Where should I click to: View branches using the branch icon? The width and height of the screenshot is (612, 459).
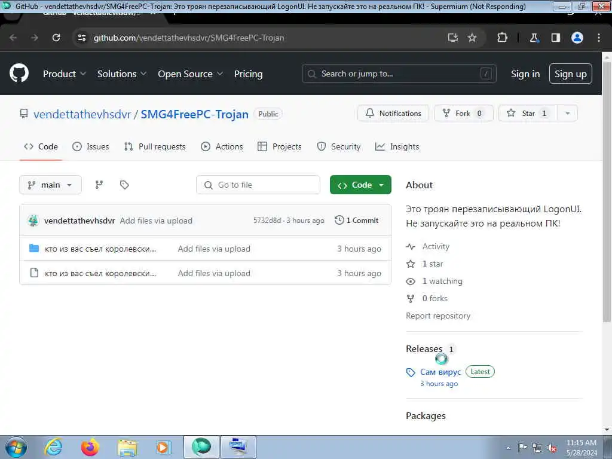99,185
